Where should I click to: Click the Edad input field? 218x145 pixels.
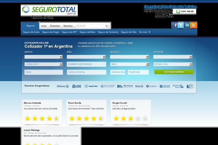pyautogui.click(x=44, y=72)
